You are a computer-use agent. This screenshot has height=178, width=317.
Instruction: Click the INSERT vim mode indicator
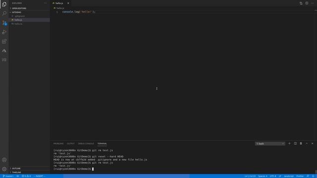tap(39, 176)
